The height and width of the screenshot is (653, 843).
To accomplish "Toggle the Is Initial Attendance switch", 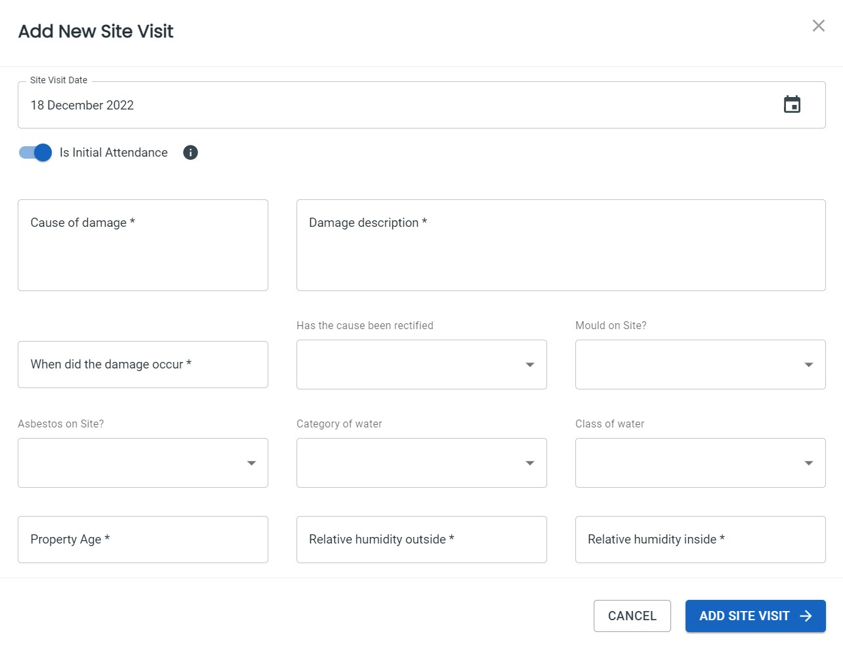I will point(35,153).
